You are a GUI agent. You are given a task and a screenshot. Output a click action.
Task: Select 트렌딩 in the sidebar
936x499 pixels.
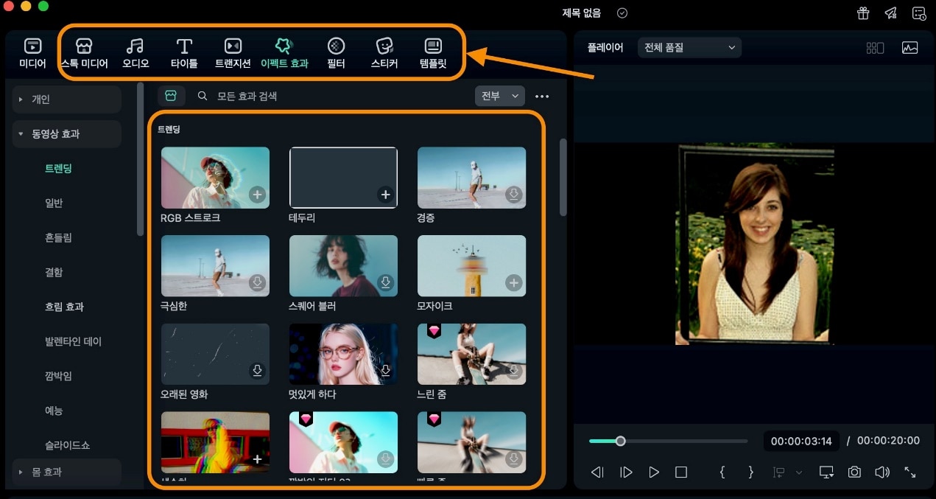(x=58, y=169)
